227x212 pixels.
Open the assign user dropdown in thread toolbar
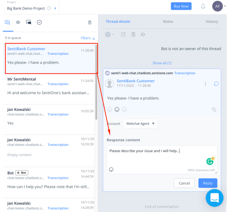pyautogui.click(x=110, y=34)
